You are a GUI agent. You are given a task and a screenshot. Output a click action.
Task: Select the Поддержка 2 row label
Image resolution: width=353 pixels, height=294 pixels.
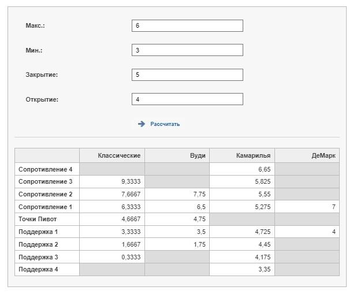(x=38, y=244)
